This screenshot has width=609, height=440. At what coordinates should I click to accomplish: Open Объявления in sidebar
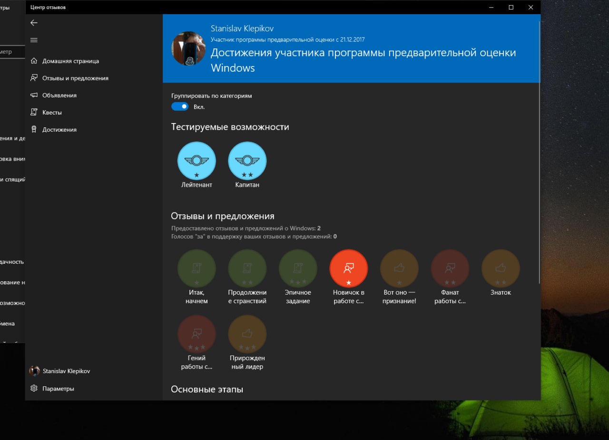click(x=94, y=95)
